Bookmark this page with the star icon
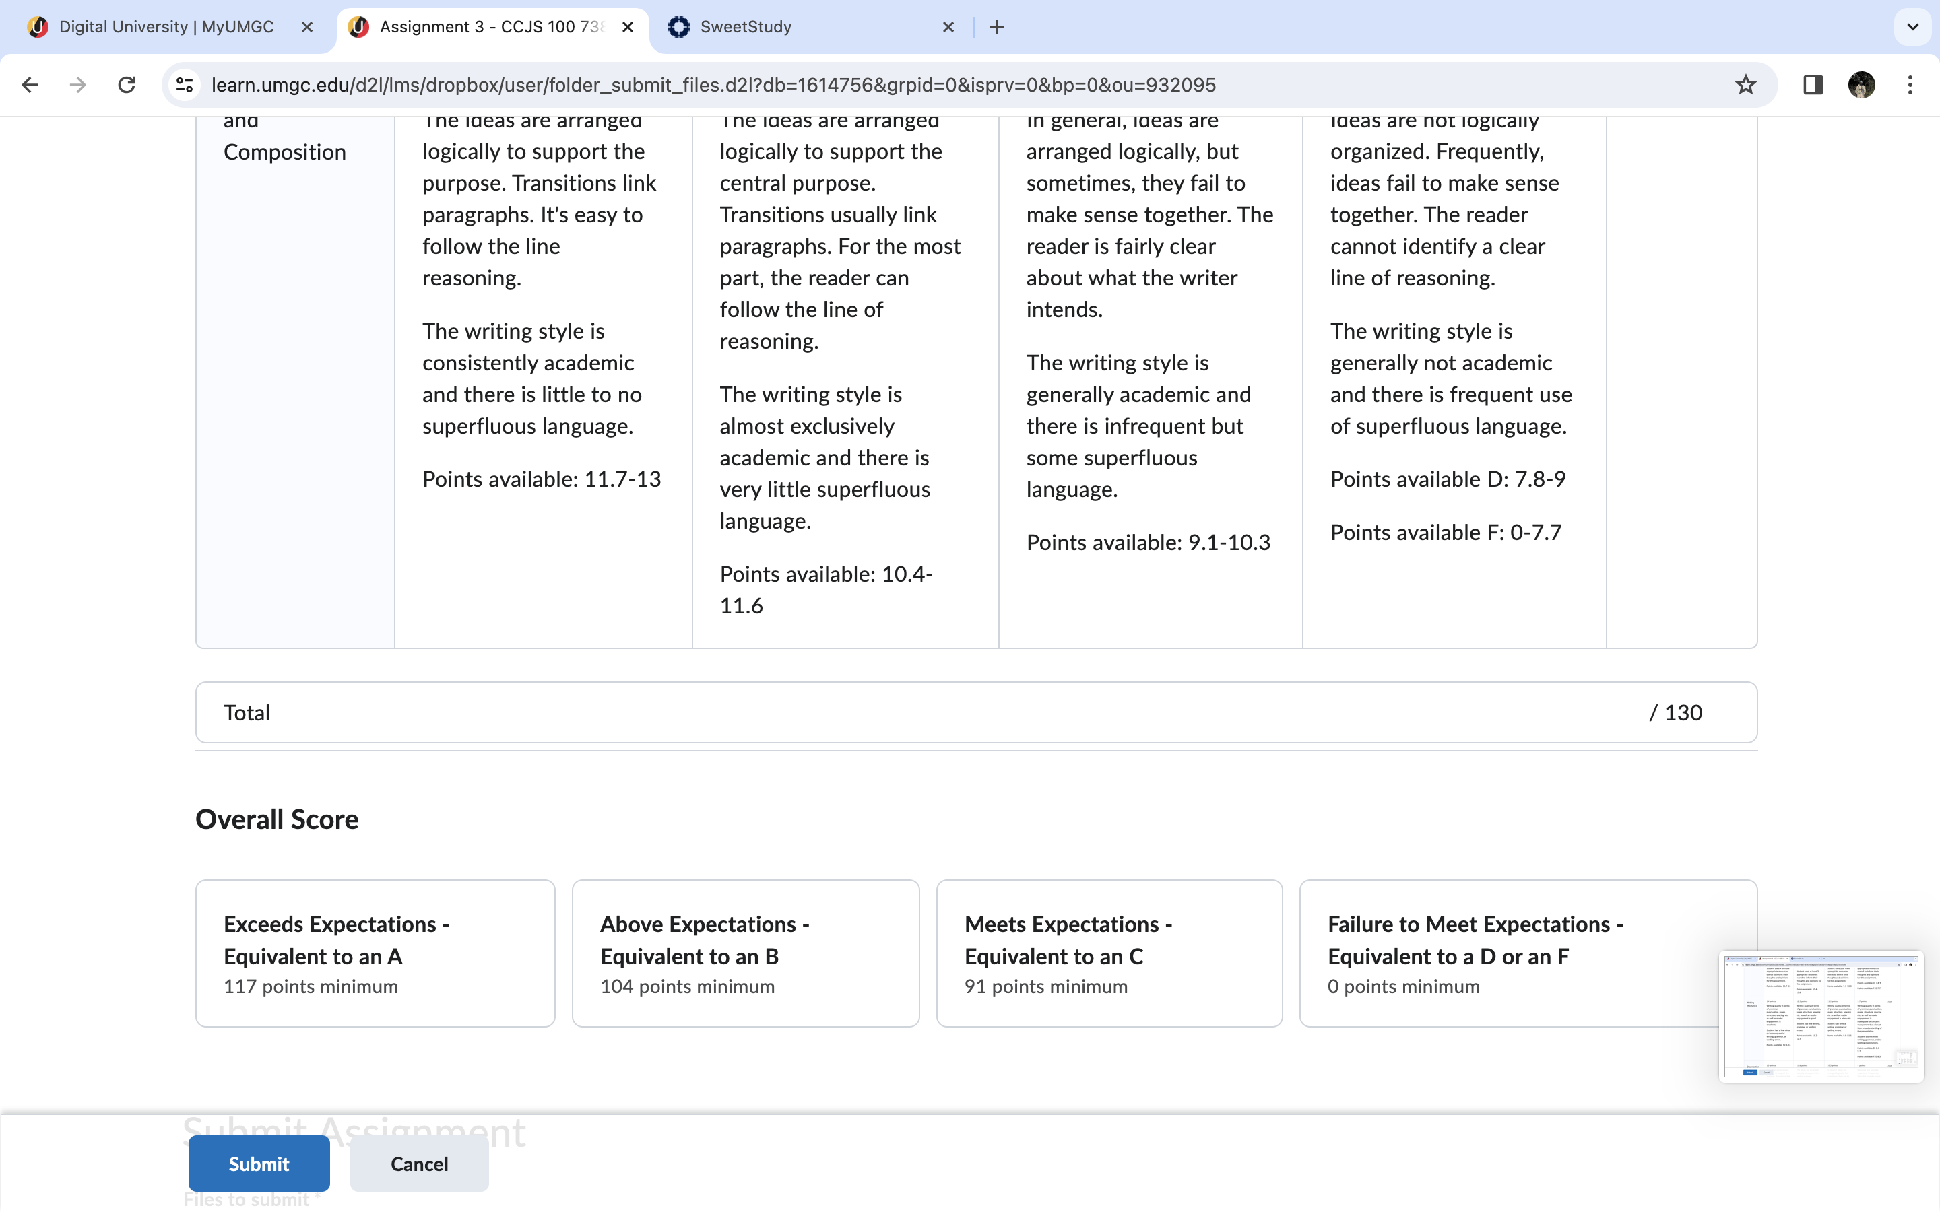The image size is (1940, 1212). pos(1745,85)
